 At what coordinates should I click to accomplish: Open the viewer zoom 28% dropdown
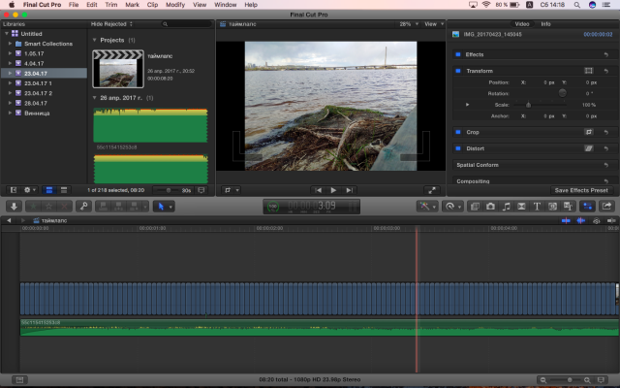point(409,24)
